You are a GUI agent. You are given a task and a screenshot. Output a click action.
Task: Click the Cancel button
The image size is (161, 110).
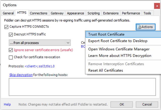click(x=147, y=104)
